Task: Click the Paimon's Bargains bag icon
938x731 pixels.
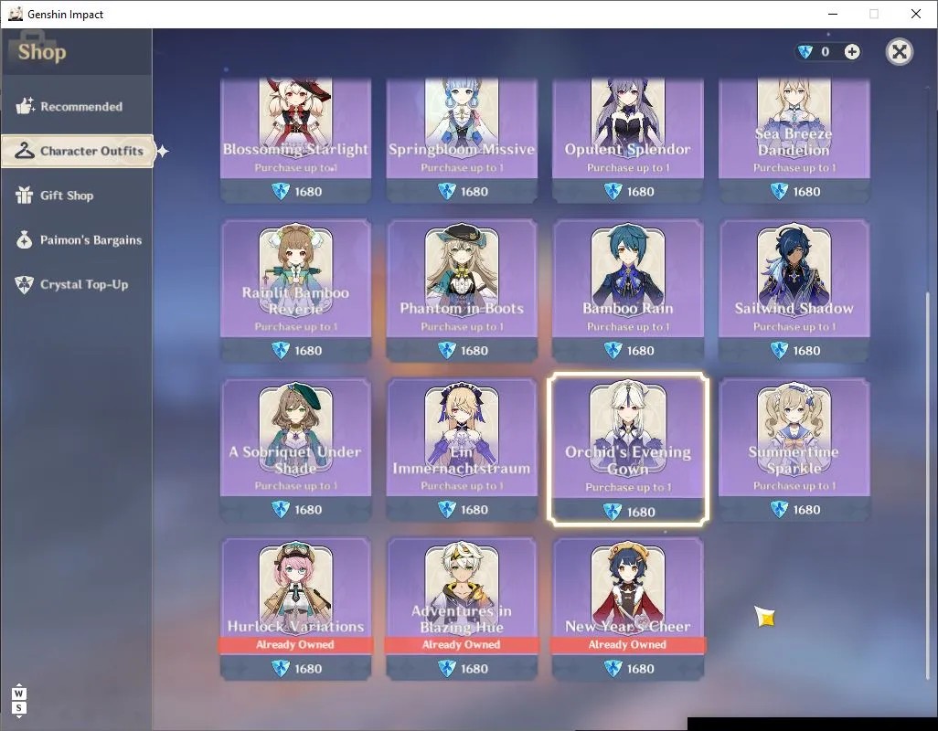Action: [x=25, y=239]
